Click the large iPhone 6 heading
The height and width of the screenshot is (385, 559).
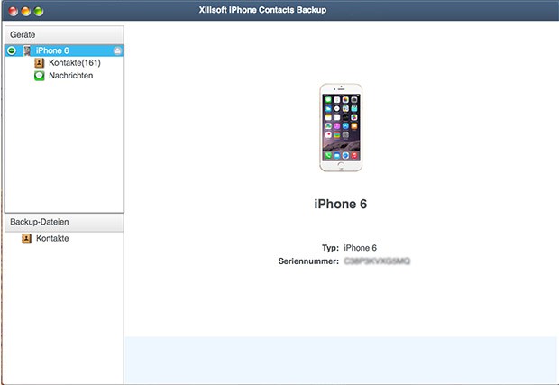pyautogui.click(x=341, y=204)
